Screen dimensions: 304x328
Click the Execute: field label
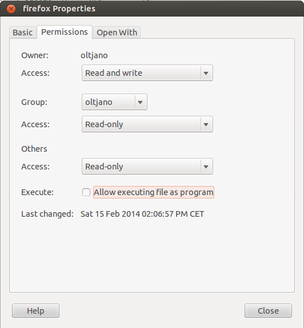[x=37, y=192]
